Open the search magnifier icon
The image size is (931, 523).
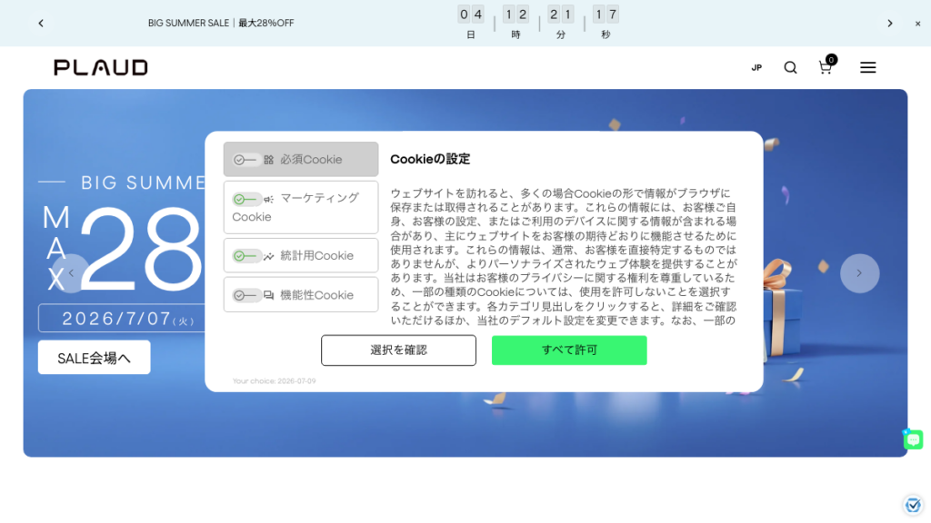click(x=790, y=67)
